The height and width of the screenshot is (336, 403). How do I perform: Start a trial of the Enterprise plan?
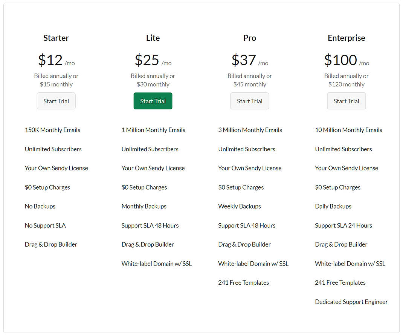[346, 101]
